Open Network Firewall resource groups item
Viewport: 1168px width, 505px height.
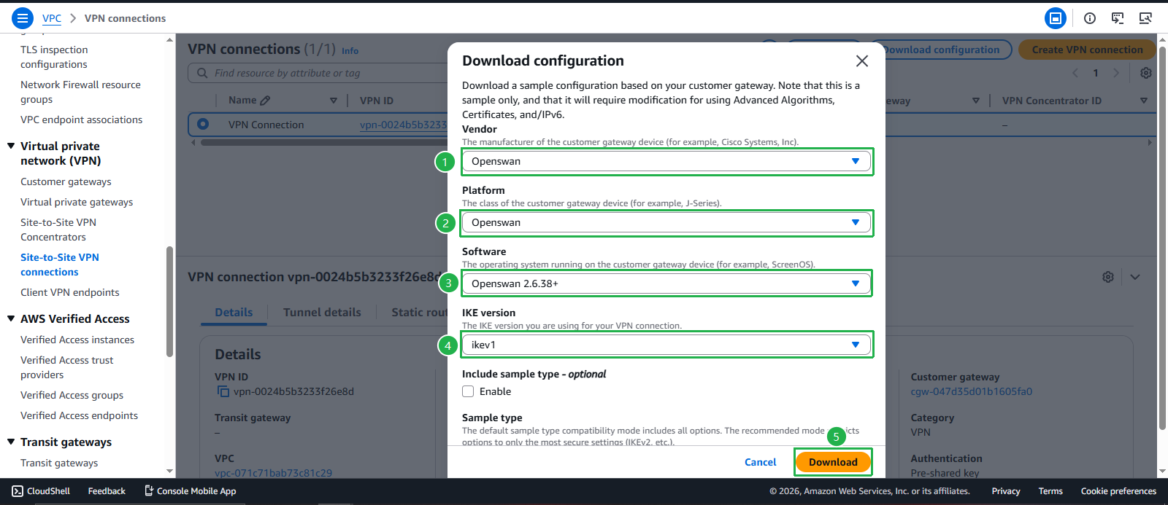click(x=80, y=92)
